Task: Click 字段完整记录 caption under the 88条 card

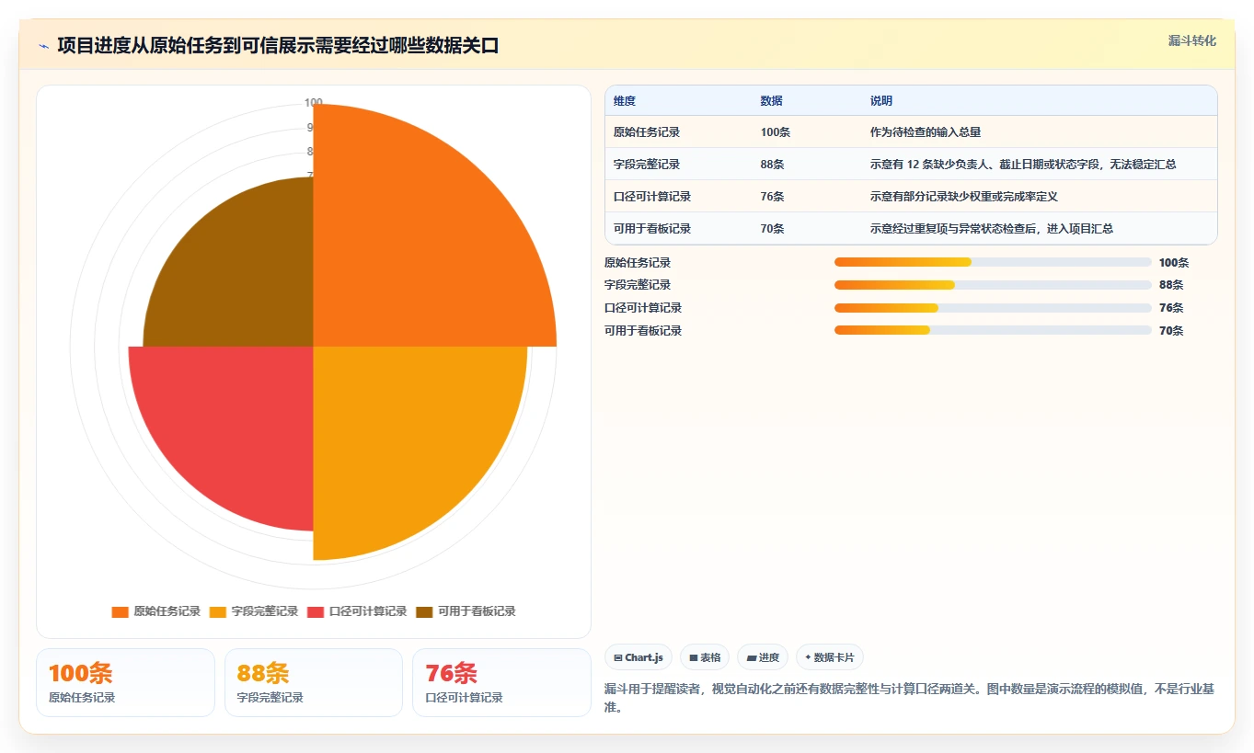Action: (270, 698)
